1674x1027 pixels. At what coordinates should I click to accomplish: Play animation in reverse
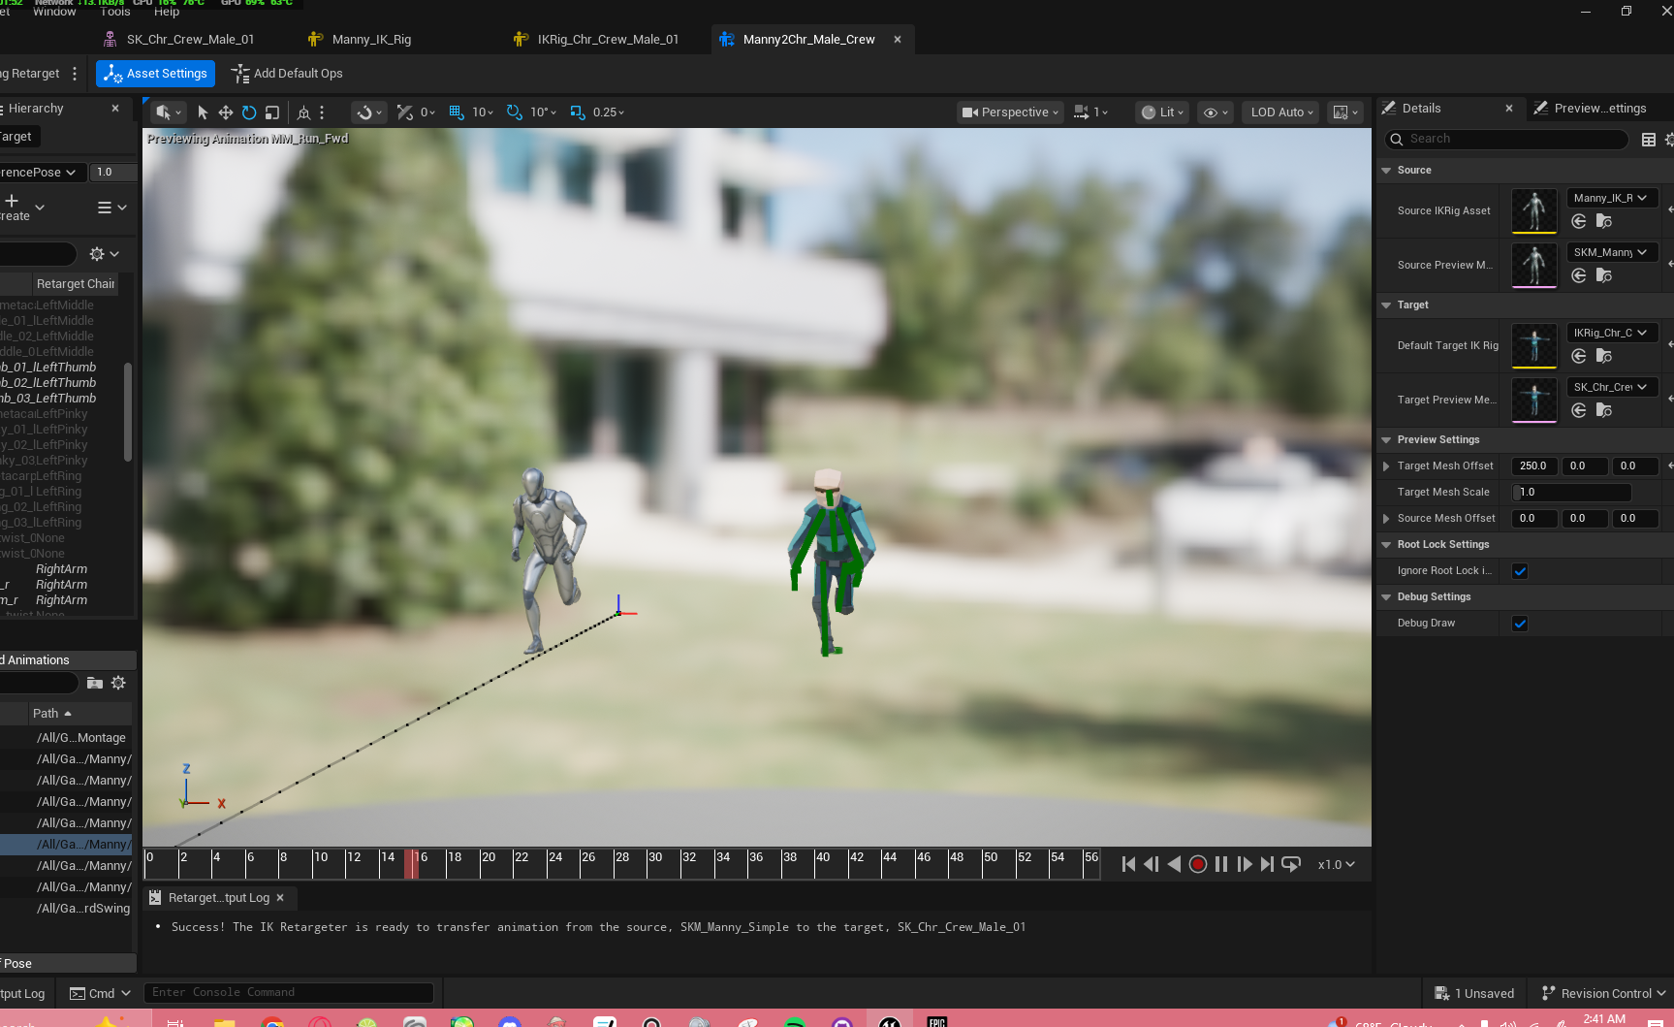[x=1175, y=864]
